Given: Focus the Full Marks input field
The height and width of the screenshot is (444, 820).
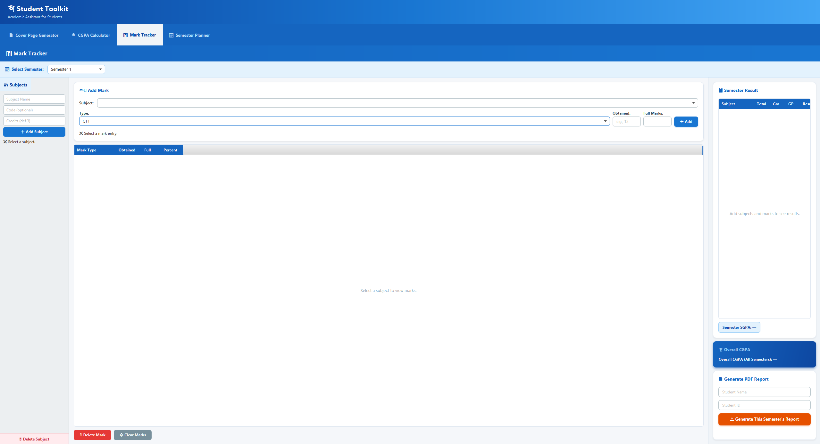Looking at the screenshot, I should coord(657,121).
